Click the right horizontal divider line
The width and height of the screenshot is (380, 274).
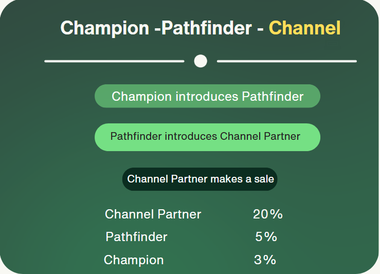point(287,61)
